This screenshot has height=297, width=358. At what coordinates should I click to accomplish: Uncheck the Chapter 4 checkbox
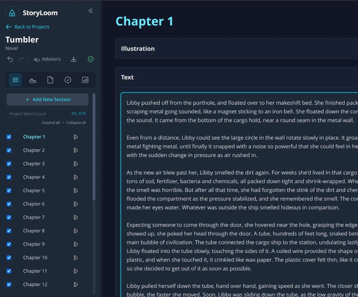[x=9, y=177]
